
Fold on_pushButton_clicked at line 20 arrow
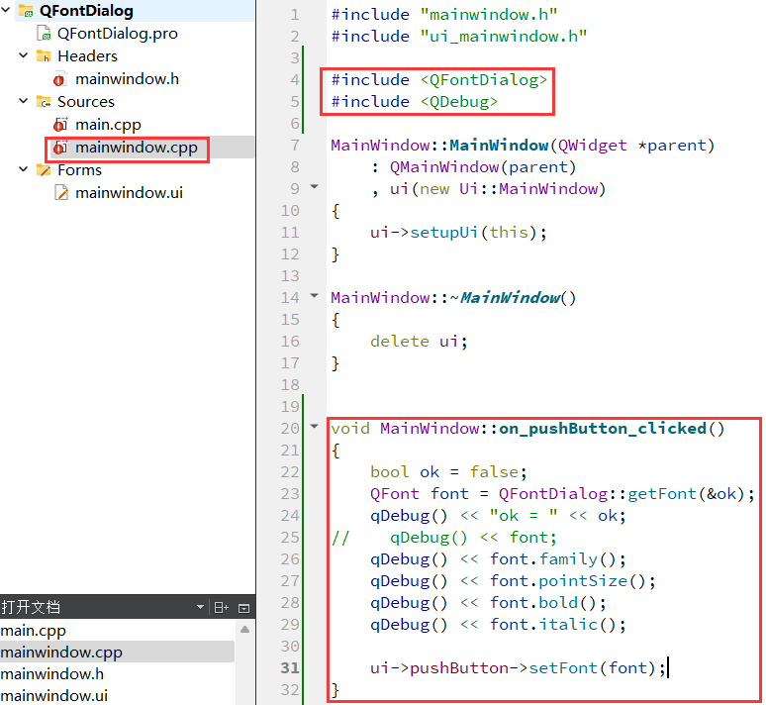click(x=314, y=426)
